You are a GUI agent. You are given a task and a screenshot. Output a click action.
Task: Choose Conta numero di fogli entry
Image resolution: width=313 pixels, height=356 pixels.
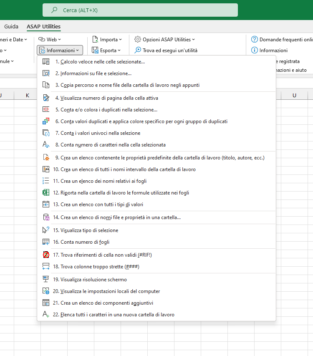point(156,242)
